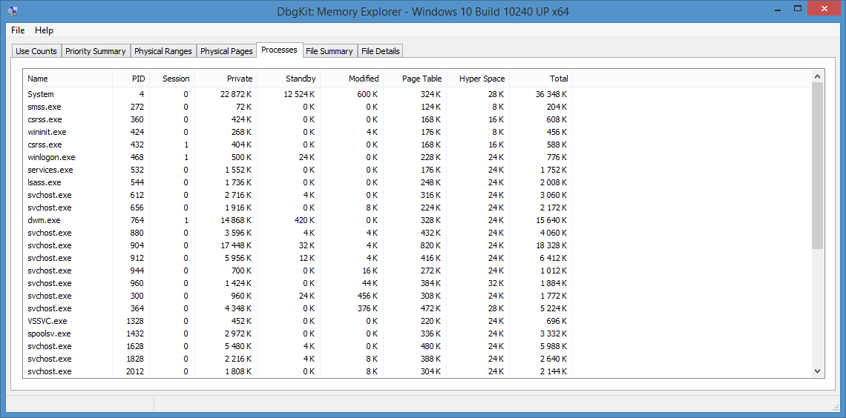Click the 456 K modified value
This screenshot has height=418, width=846.
(x=368, y=296)
